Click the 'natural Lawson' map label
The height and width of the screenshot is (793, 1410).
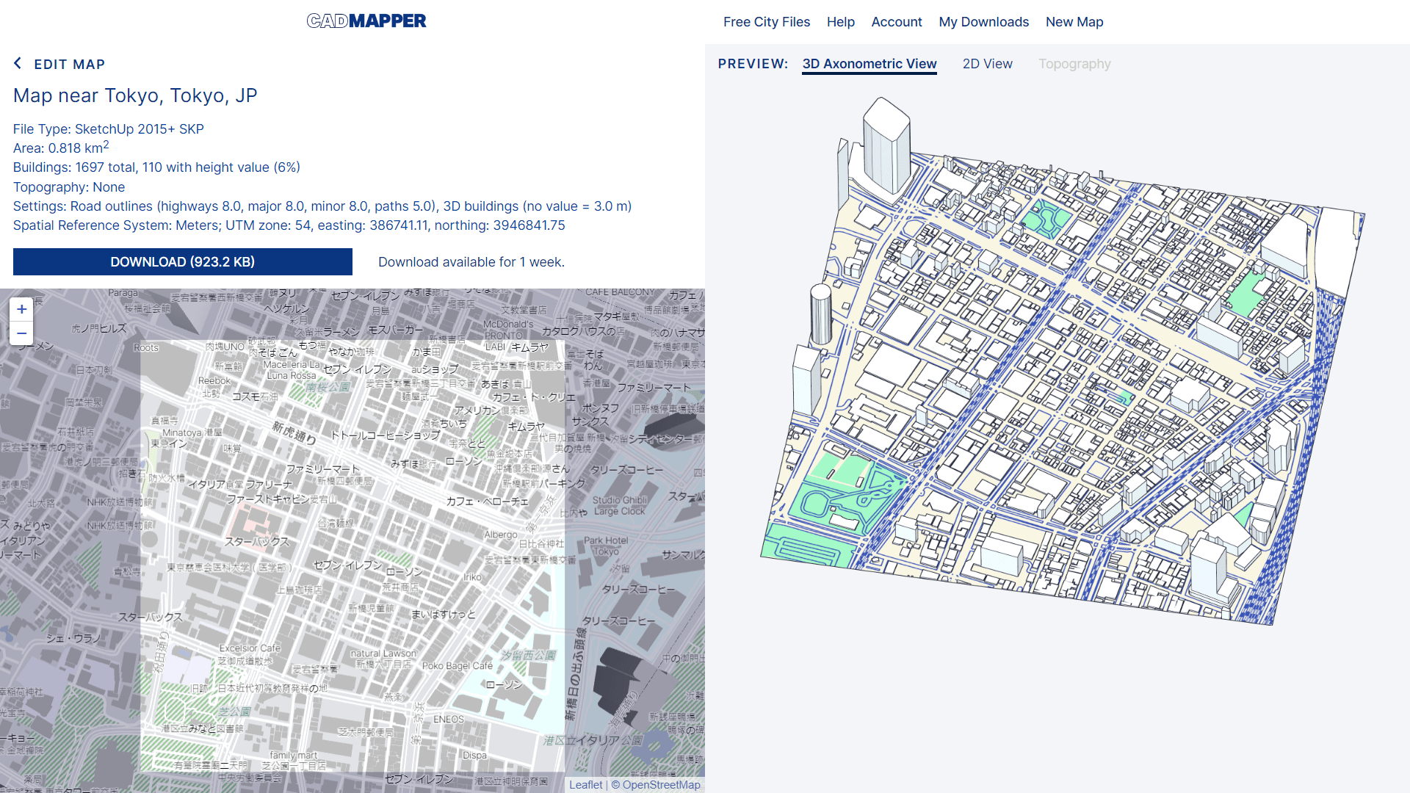[x=383, y=653]
